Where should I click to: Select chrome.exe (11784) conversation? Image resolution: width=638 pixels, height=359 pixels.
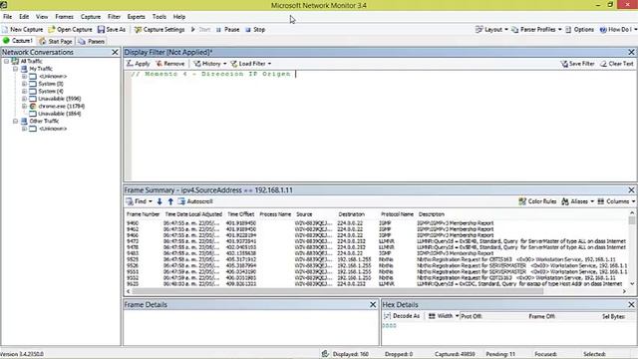click(x=62, y=107)
